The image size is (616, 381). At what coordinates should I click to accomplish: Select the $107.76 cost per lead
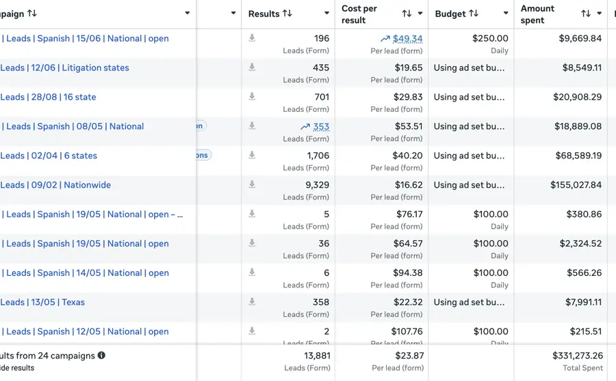click(x=407, y=332)
